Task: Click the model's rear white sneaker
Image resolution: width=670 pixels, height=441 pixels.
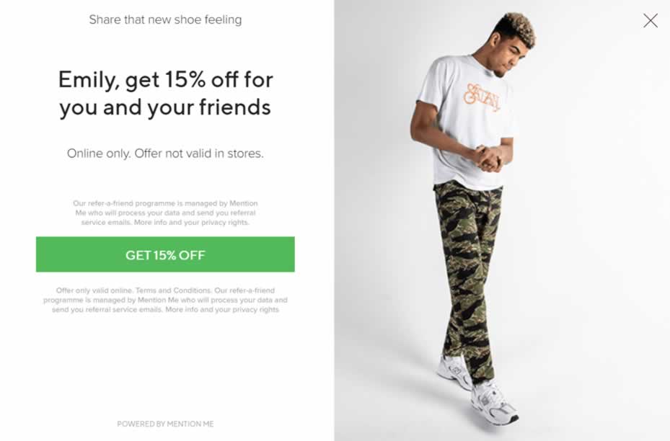Action: (454, 370)
